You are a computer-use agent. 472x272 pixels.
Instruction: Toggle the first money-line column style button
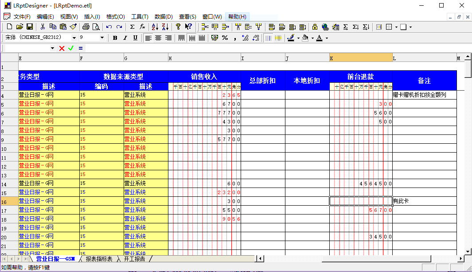182,38
